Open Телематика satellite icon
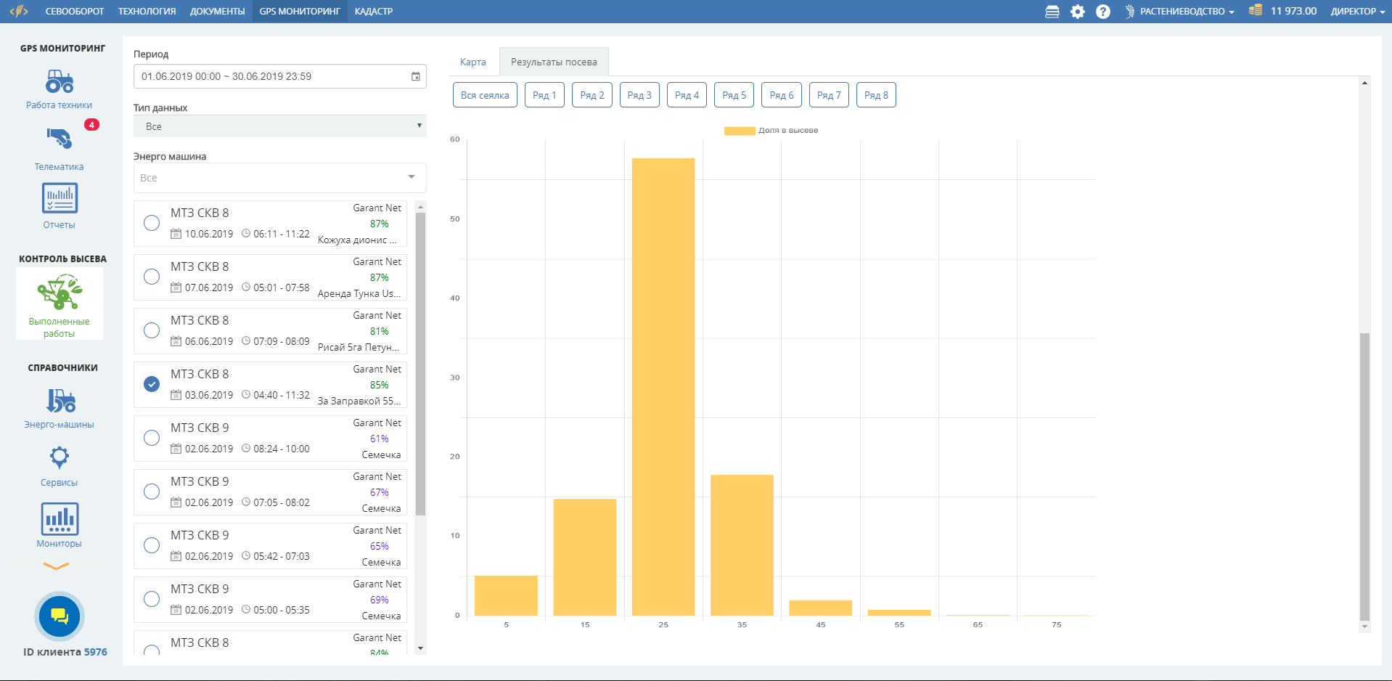This screenshot has height=681, width=1392. coord(60,138)
